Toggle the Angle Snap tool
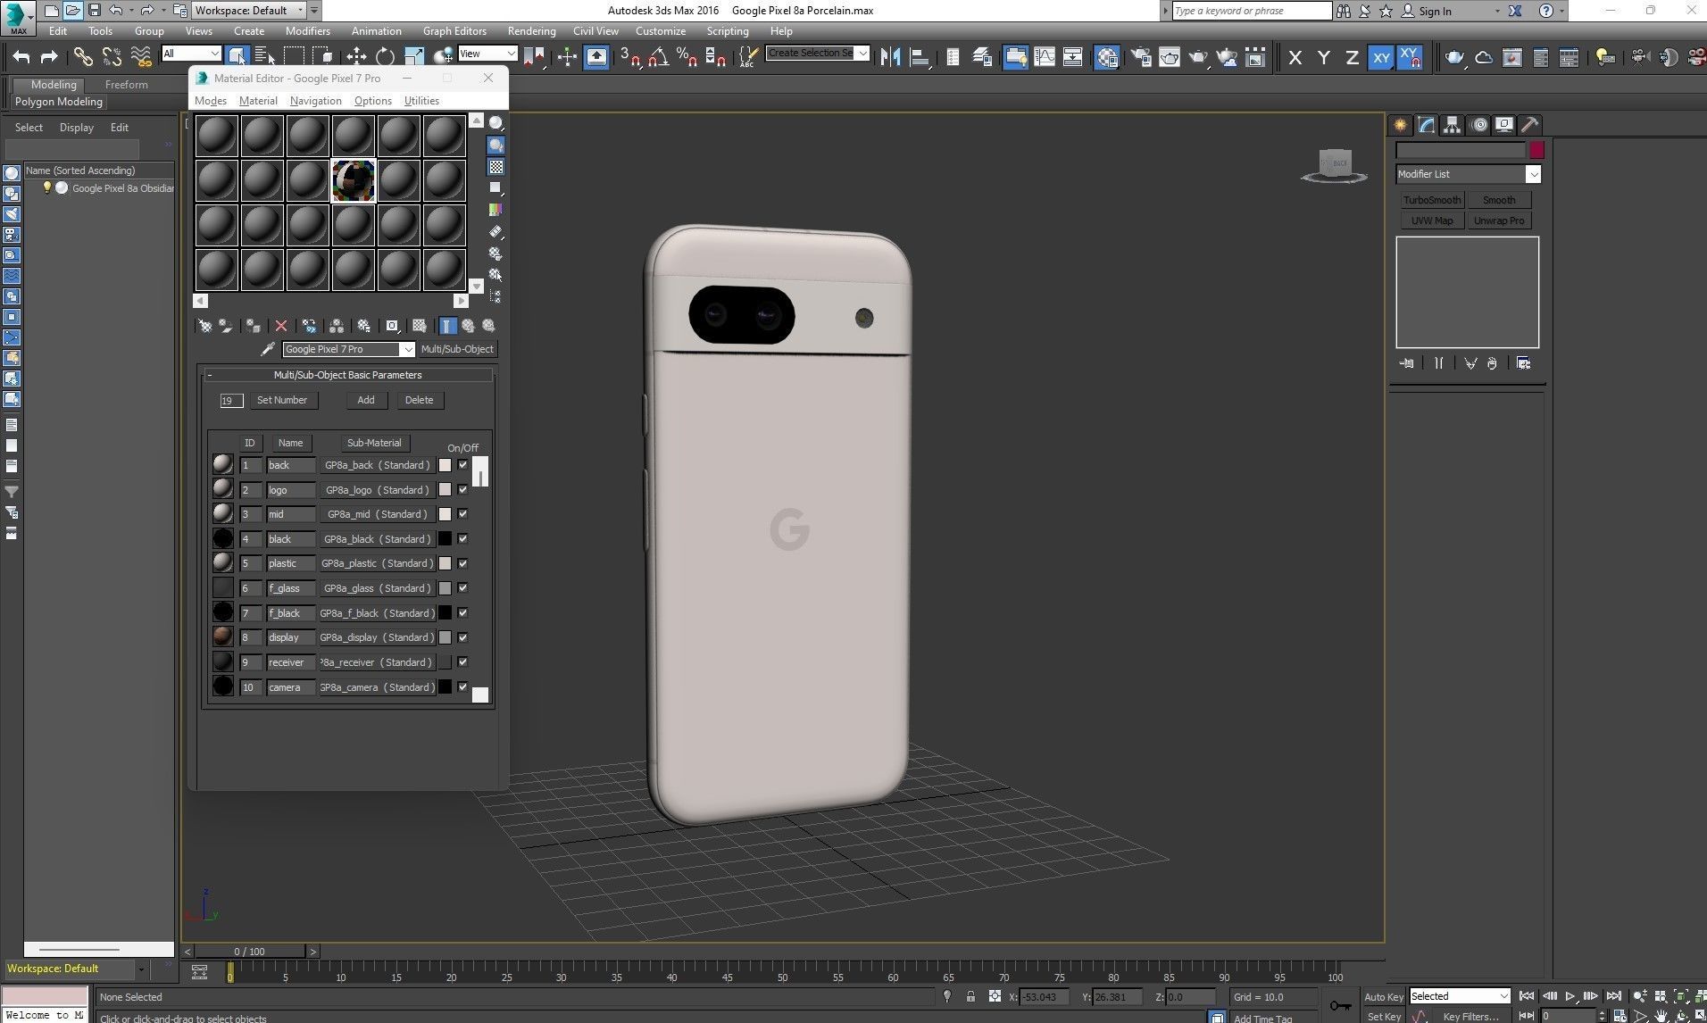1707x1023 pixels. pyautogui.click(x=659, y=57)
